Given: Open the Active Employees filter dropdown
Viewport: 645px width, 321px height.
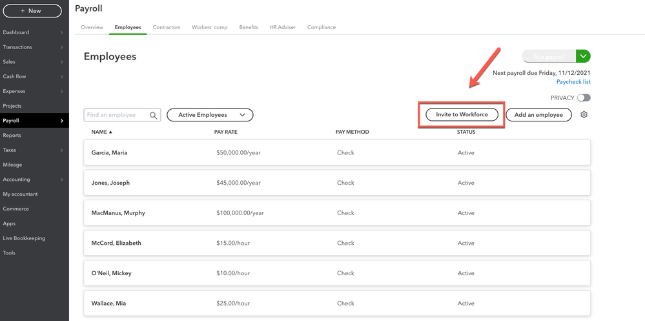Looking at the screenshot, I should 210,115.
